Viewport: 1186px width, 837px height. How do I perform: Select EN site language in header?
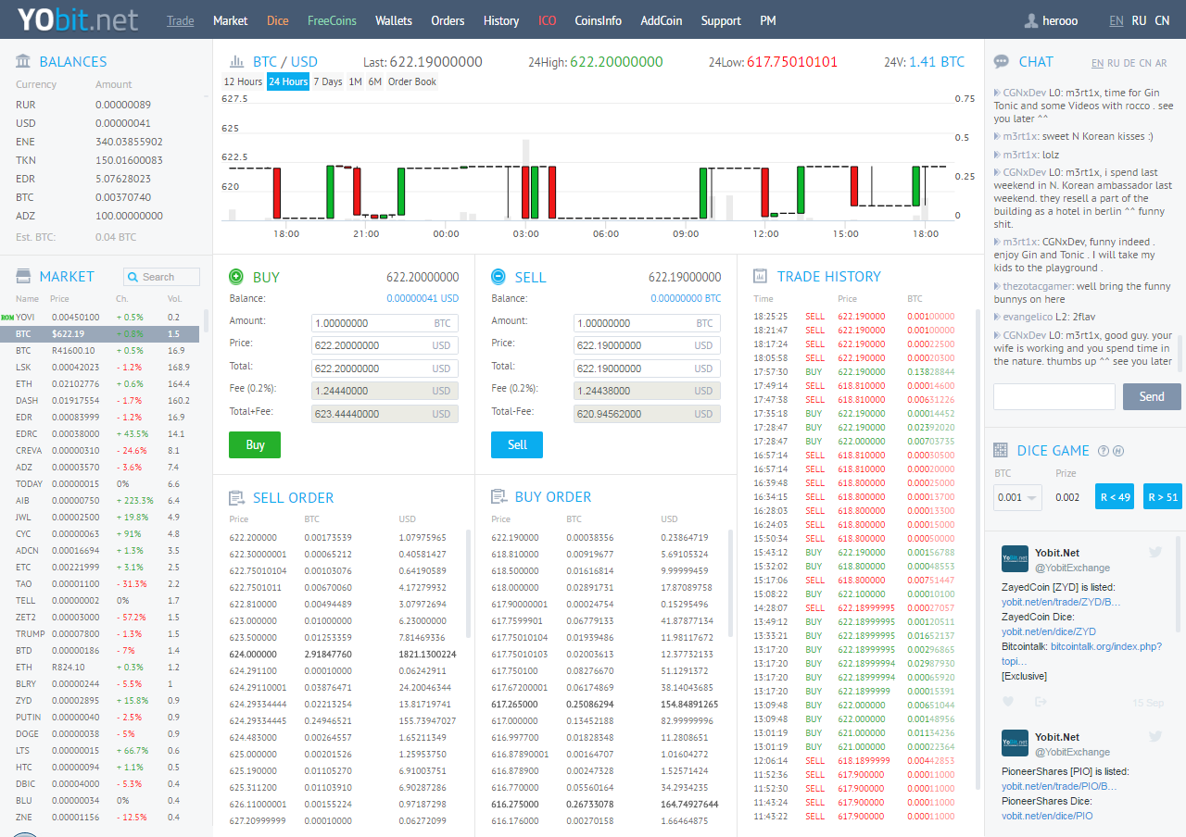pyautogui.click(x=1117, y=20)
